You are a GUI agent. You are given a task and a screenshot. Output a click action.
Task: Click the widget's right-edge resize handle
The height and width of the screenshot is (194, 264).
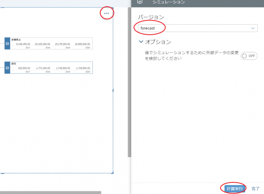pyautogui.click(x=113, y=90)
